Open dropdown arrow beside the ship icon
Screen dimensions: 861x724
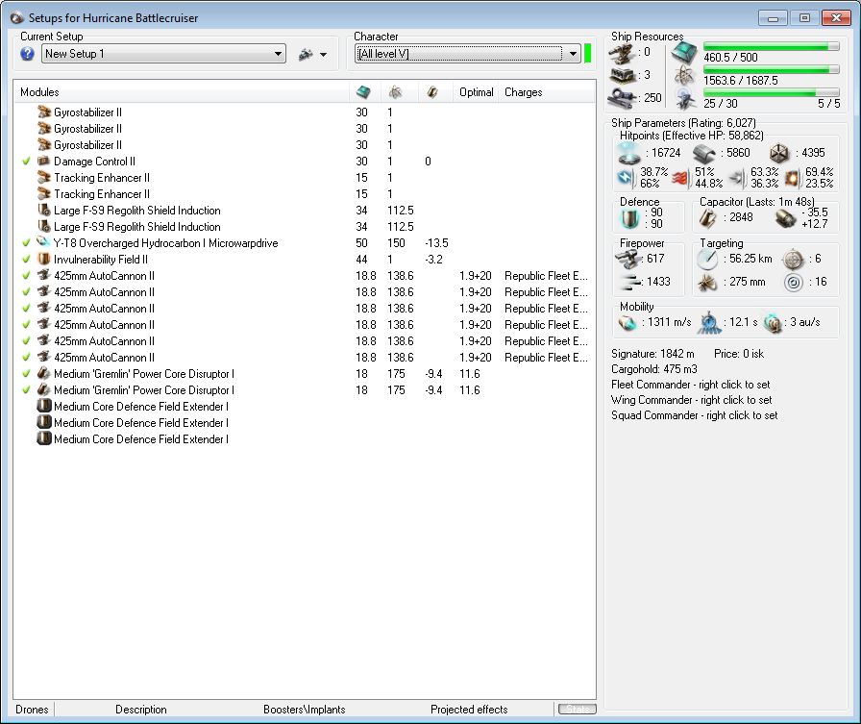click(x=324, y=55)
